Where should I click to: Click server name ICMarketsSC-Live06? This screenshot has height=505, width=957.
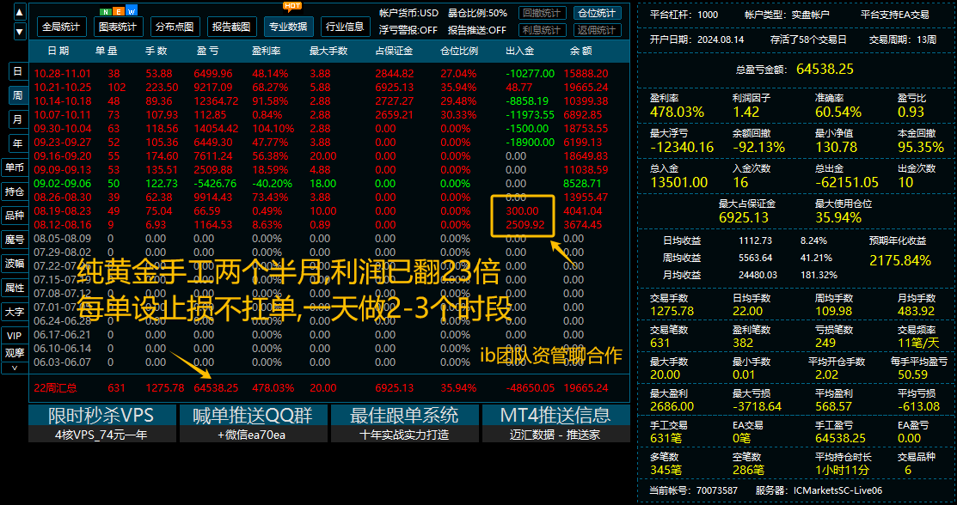[837, 490]
